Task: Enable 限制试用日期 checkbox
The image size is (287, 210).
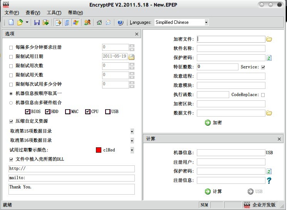Action: [x=11, y=57]
